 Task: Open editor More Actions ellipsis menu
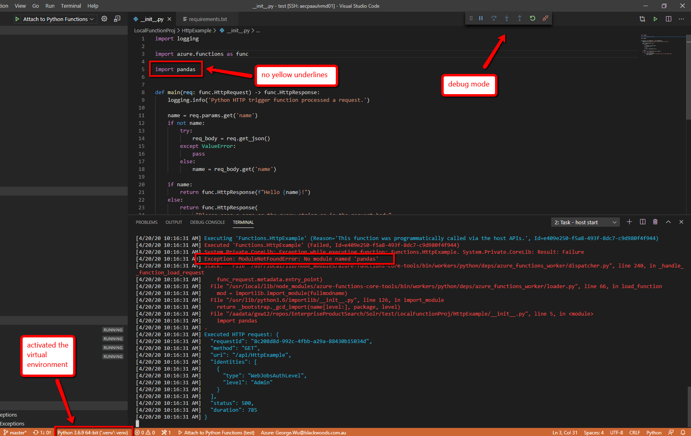tap(681, 19)
